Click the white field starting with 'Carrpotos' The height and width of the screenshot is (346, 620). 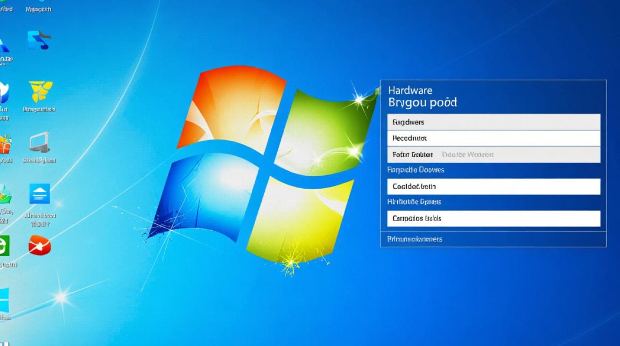point(494,219)
